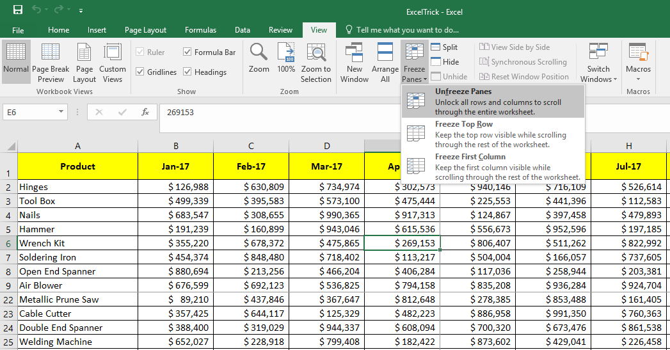The height and width of the screenshot is (350, 670).
Task: Expand the Name Box dropdown arrow
Action: coord(61,112)
